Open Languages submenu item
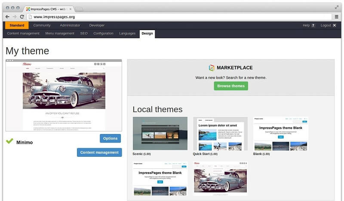The height and width of the screenshot is (201, 344). click(127, 33)
